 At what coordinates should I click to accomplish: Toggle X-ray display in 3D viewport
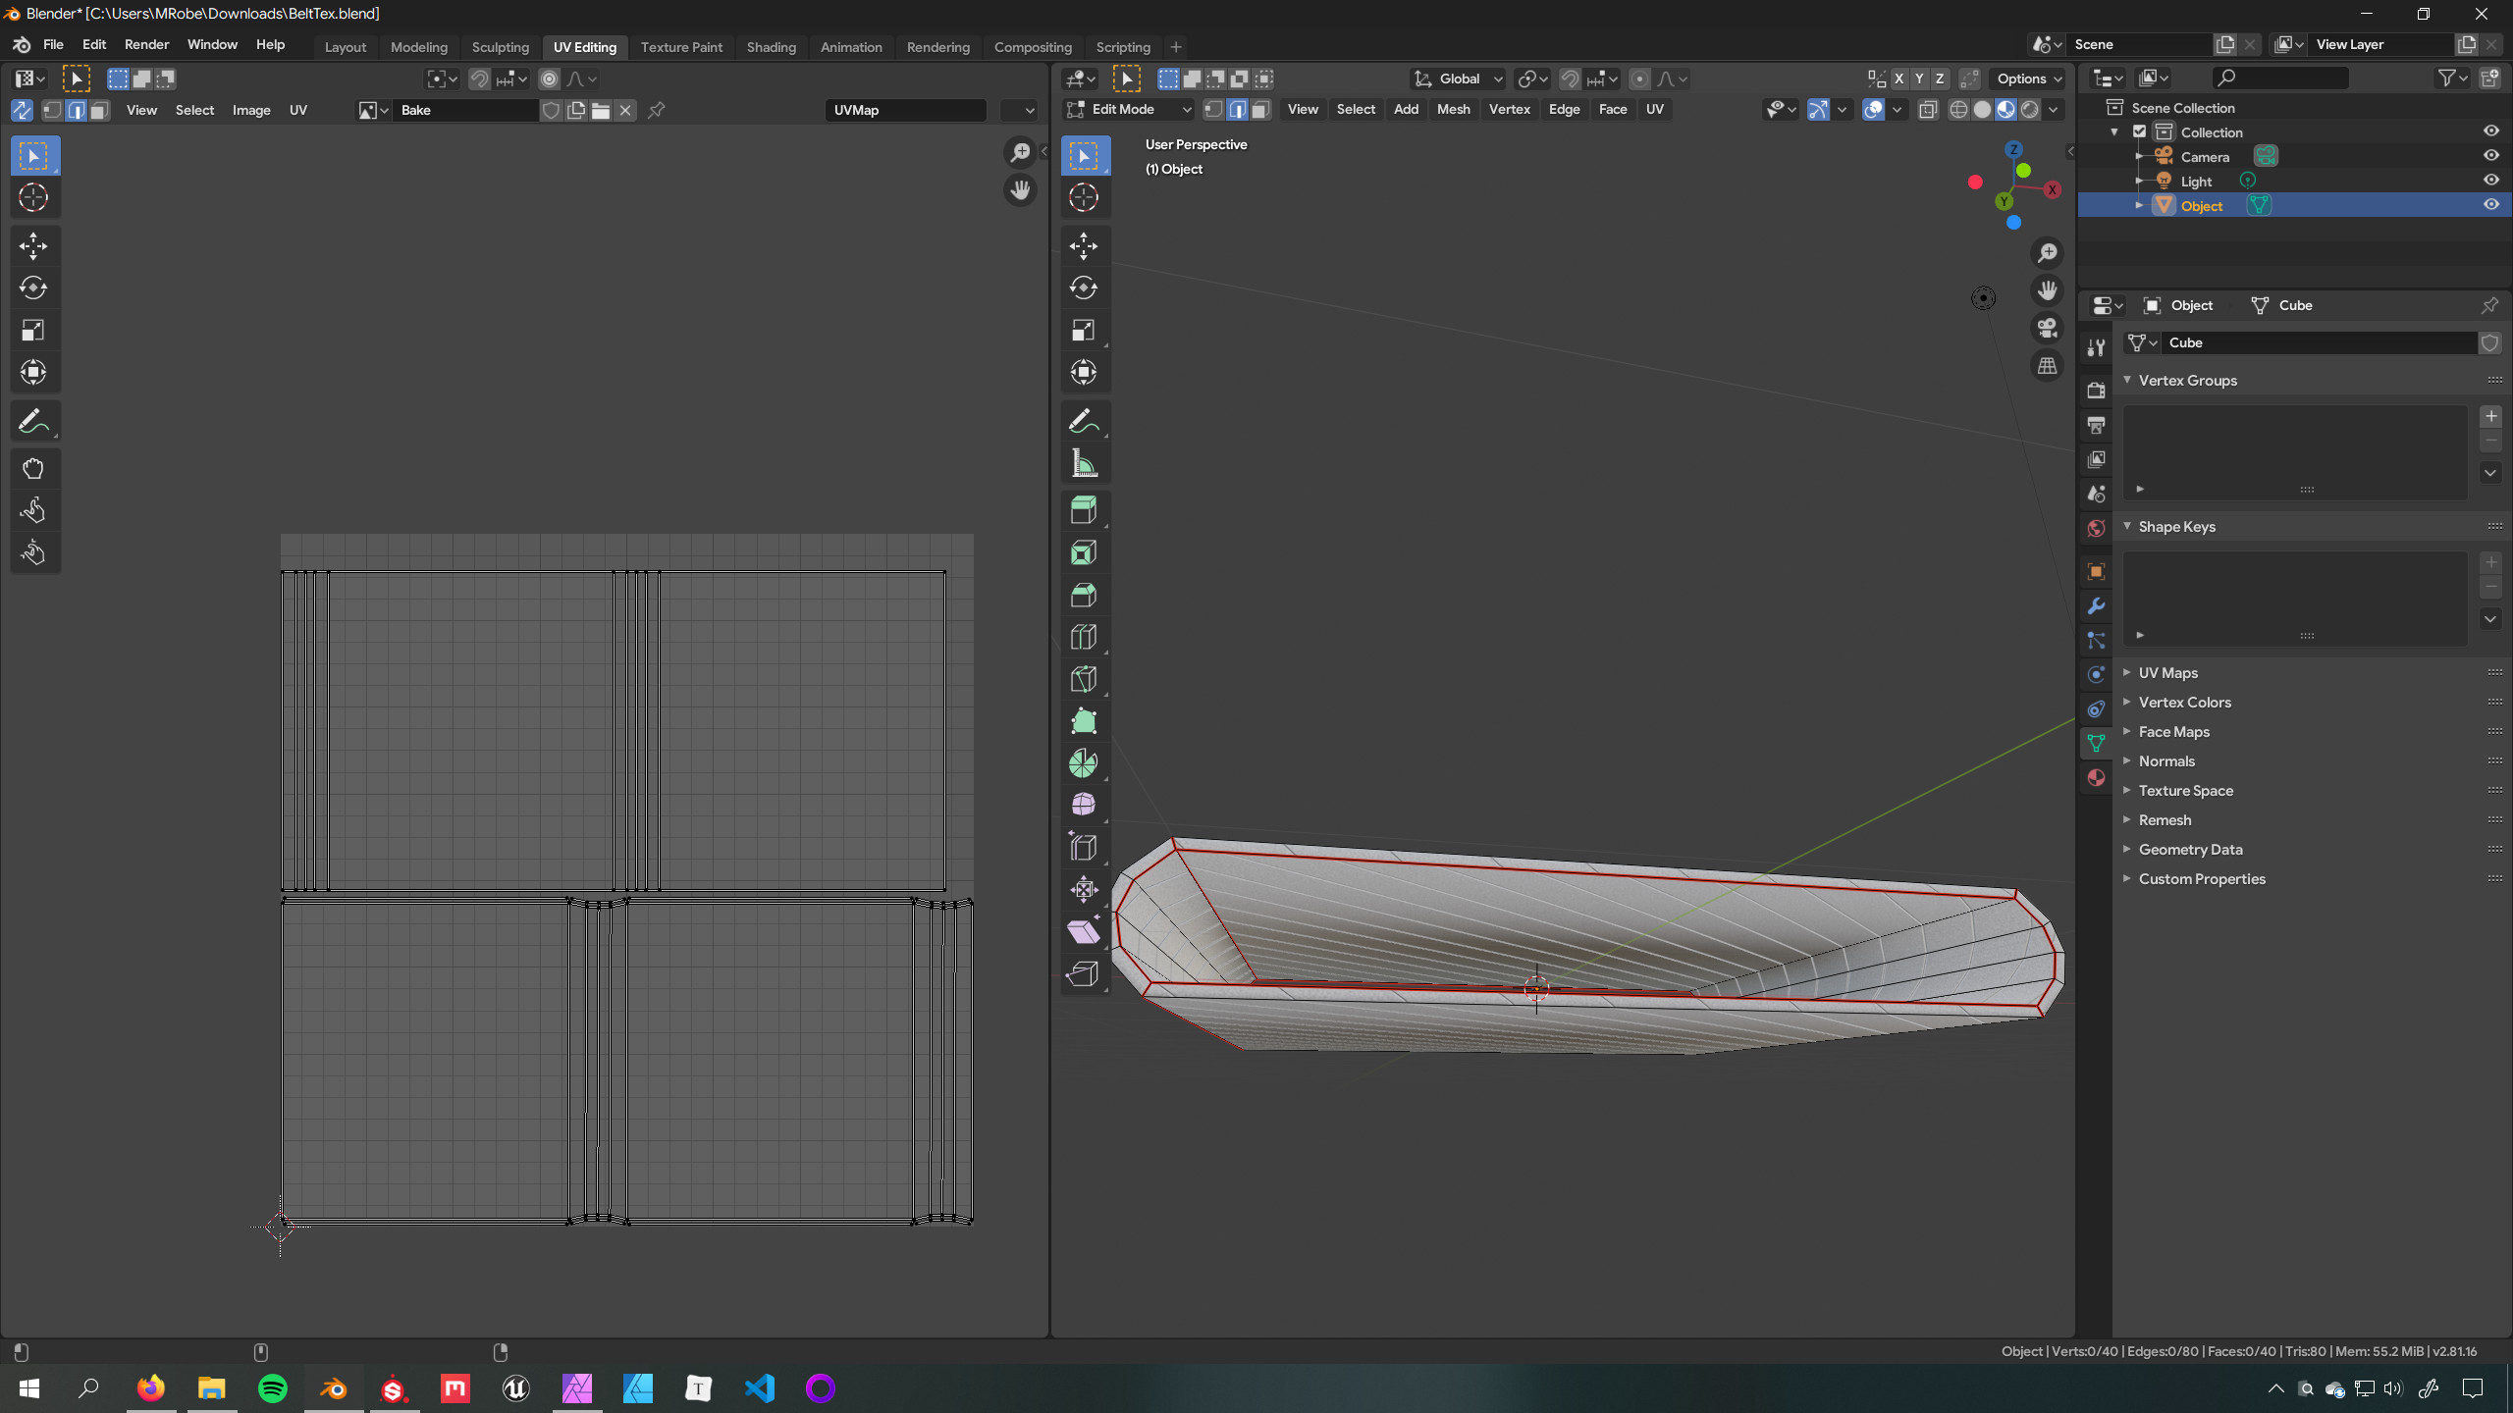(x=1927, y=110)
